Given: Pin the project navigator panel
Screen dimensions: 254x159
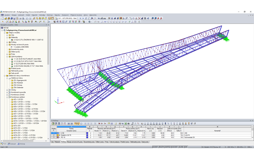Looking at the screenshot, I should (46, 25).
